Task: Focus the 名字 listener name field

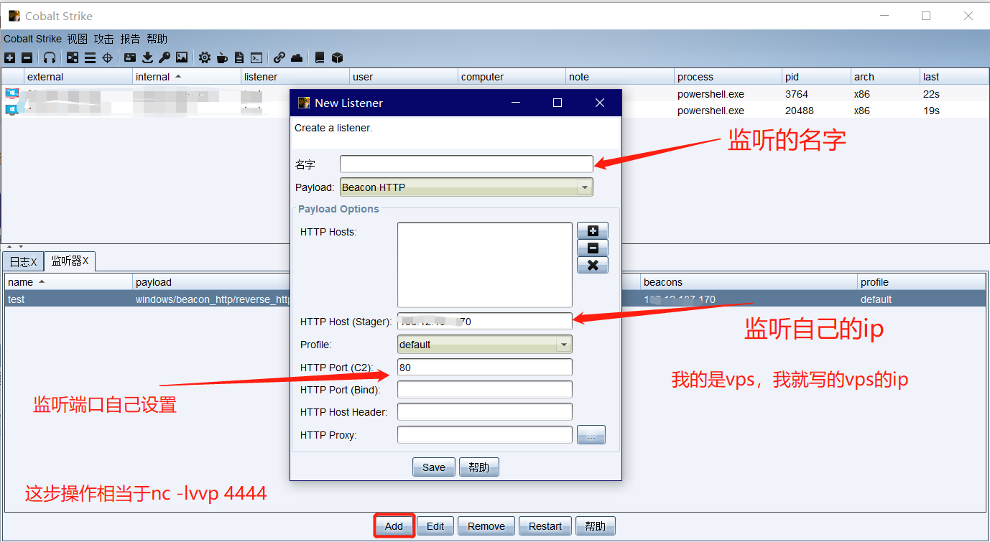Action: [x=466, y=164]
